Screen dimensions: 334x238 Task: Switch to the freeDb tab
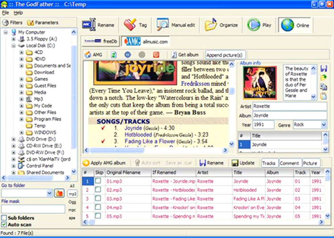(101, 41)
